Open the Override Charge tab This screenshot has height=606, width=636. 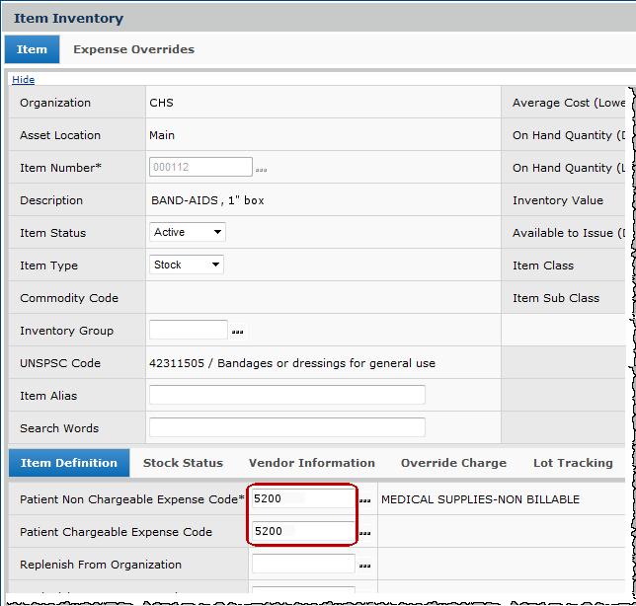[453, 463]
